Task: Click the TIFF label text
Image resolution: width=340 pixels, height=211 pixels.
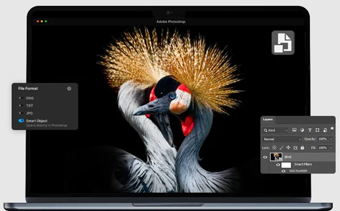Action: coord(30,106)
